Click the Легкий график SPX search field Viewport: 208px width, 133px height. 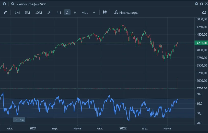point(31,4)
